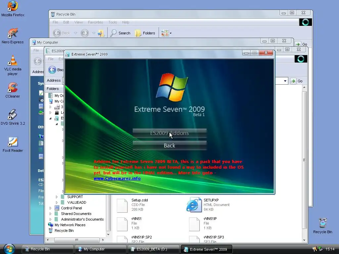The width and height of the screenshot is (339, 254).
Task: Open Views icon dropdown in Recycle Bin toolbar
Action: [166, 33]
